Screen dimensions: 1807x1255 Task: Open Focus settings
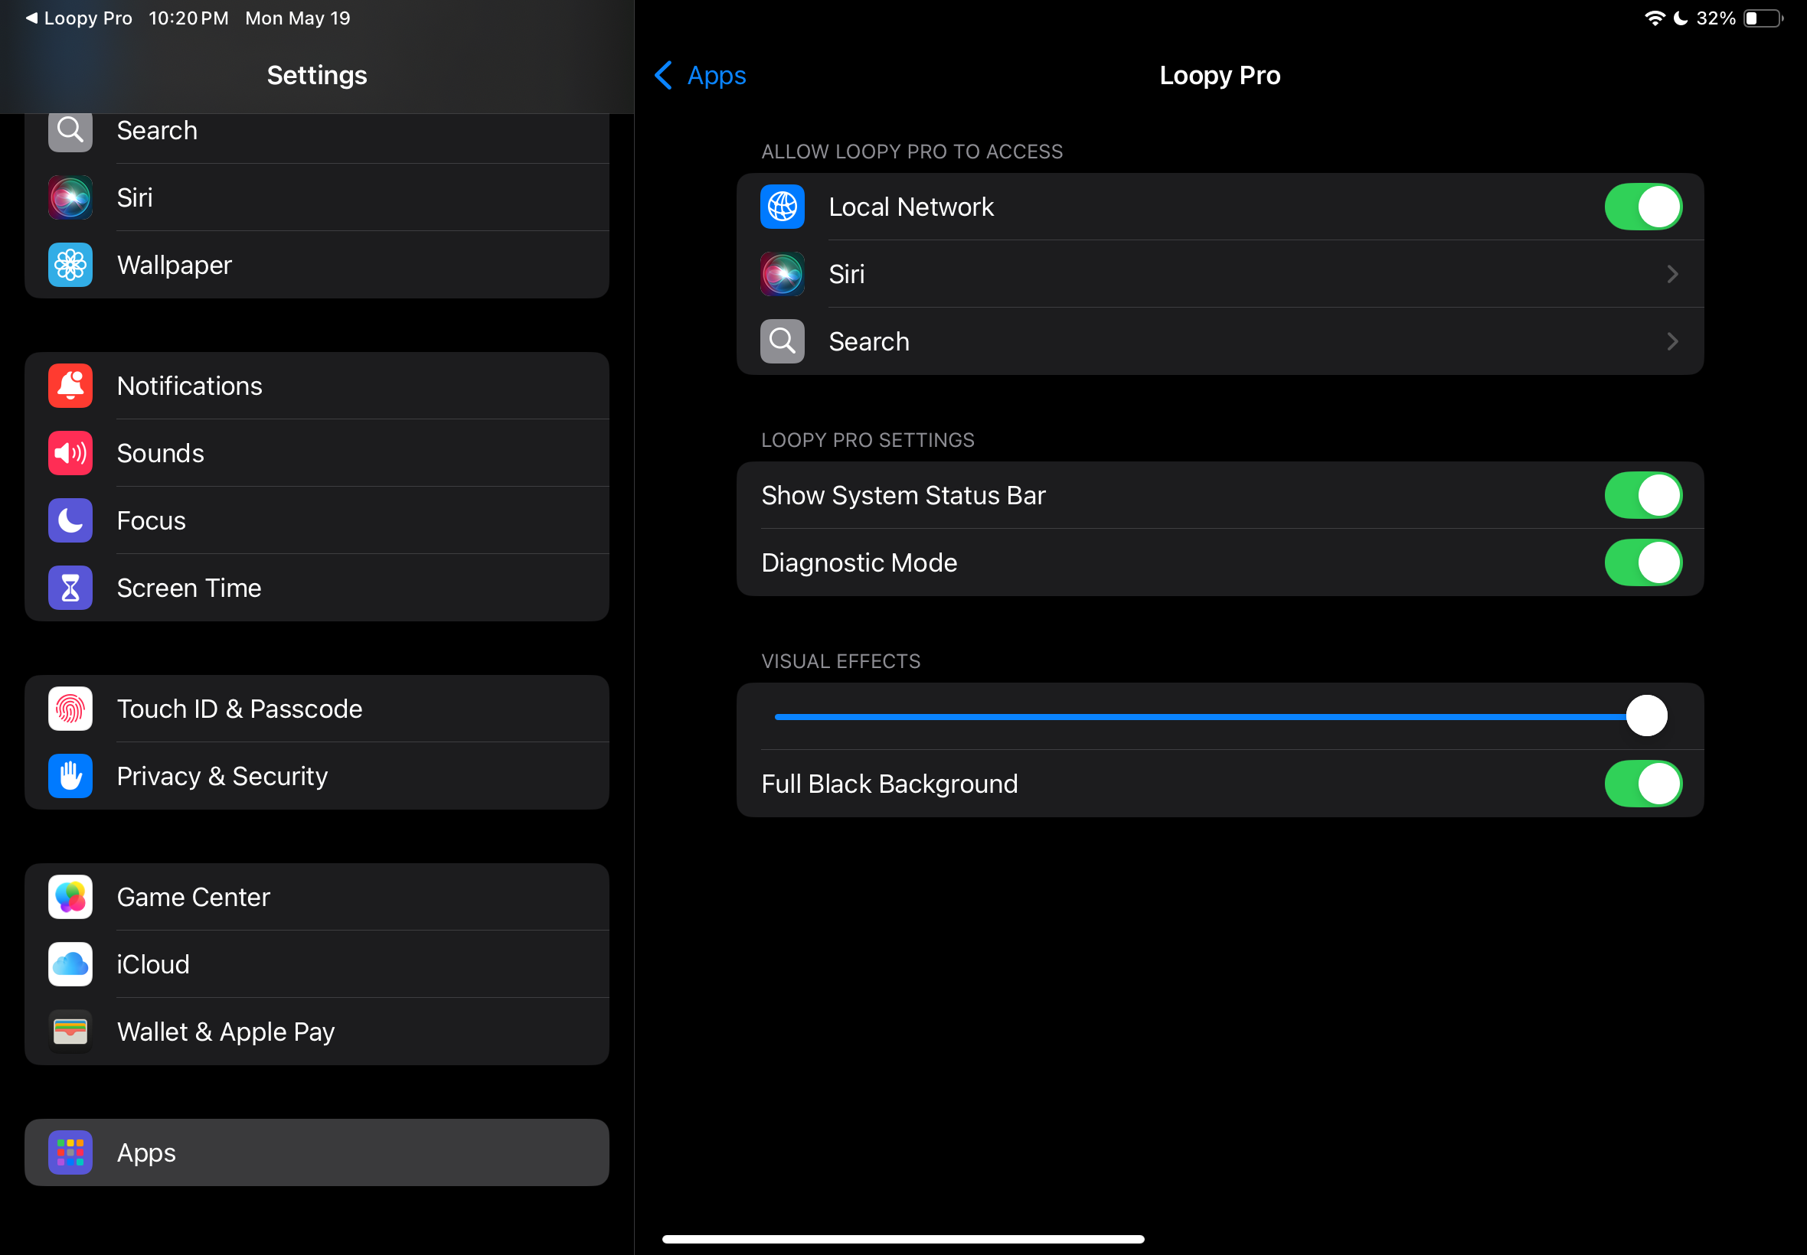(x=317, y=520)
